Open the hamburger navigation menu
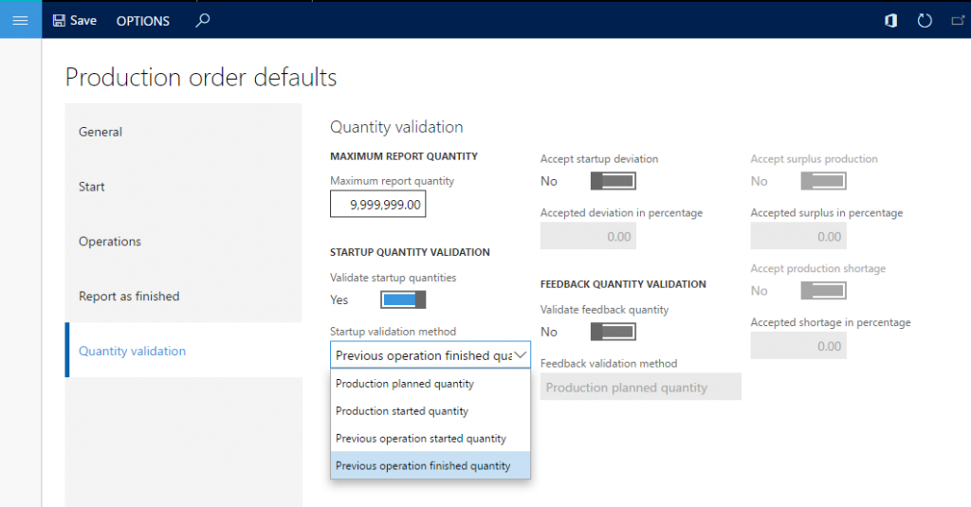The width and height of the screenshot is (971, 507). pyautogui.click(x=21, y=21)
